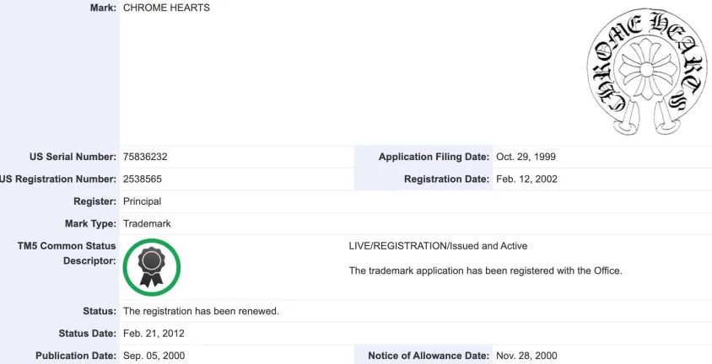The width and height of the screenshot is (712, 364).
Task: Click the Nov. 28, 2000 allowance date
Action: click(526, 356)
